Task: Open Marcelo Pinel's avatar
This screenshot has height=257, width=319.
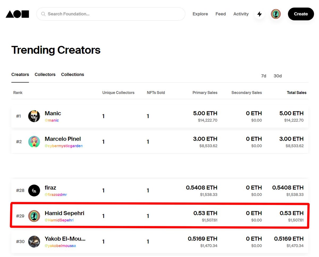Action: pyautogui.click(x=34, y=142)
